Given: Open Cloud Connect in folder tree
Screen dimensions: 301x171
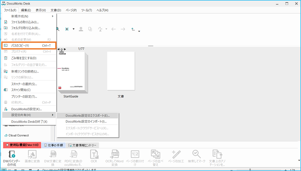Looking at the screenshot, I should 17,135.
